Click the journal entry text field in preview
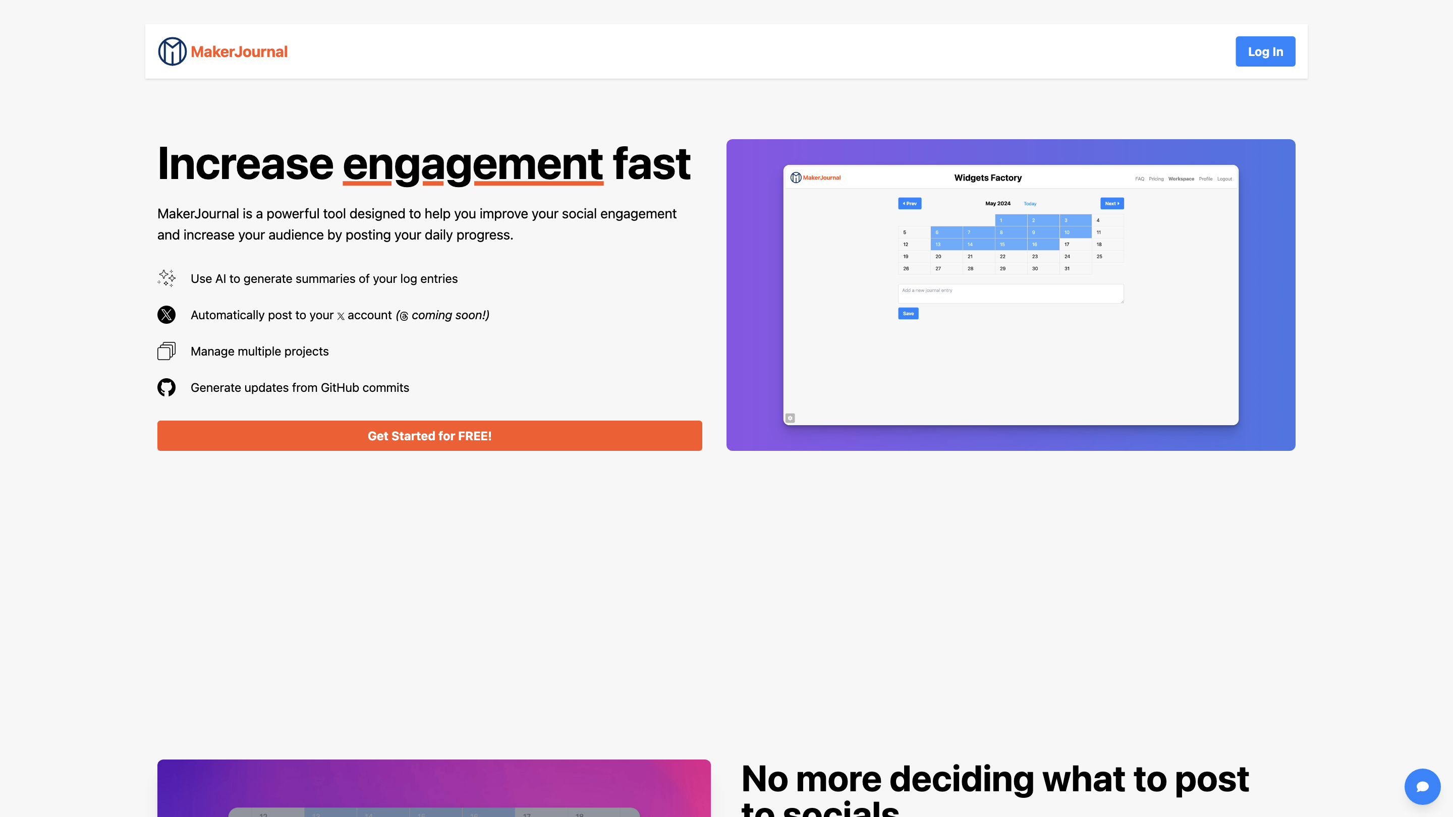 [x=1010, y=293]
